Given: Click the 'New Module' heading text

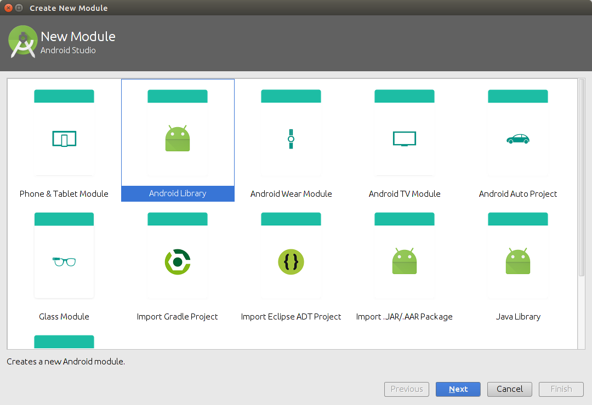Looking at the screenshot, I should (78, 37).
